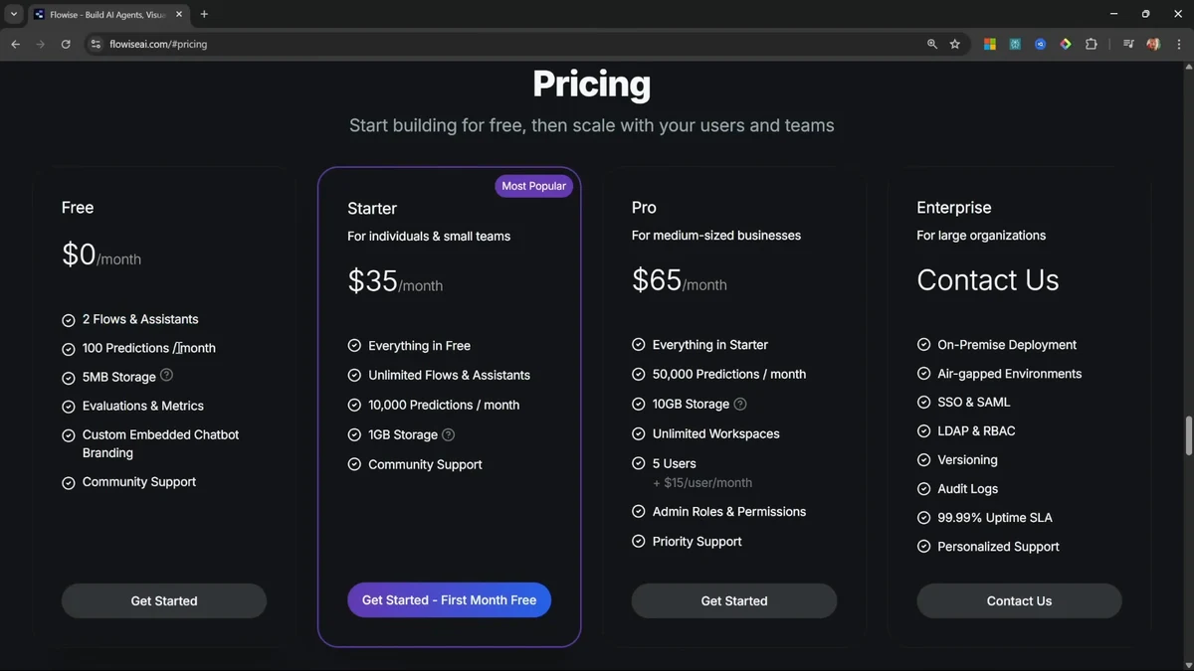Click the browser profile avatar menu

pos(1152,44)
